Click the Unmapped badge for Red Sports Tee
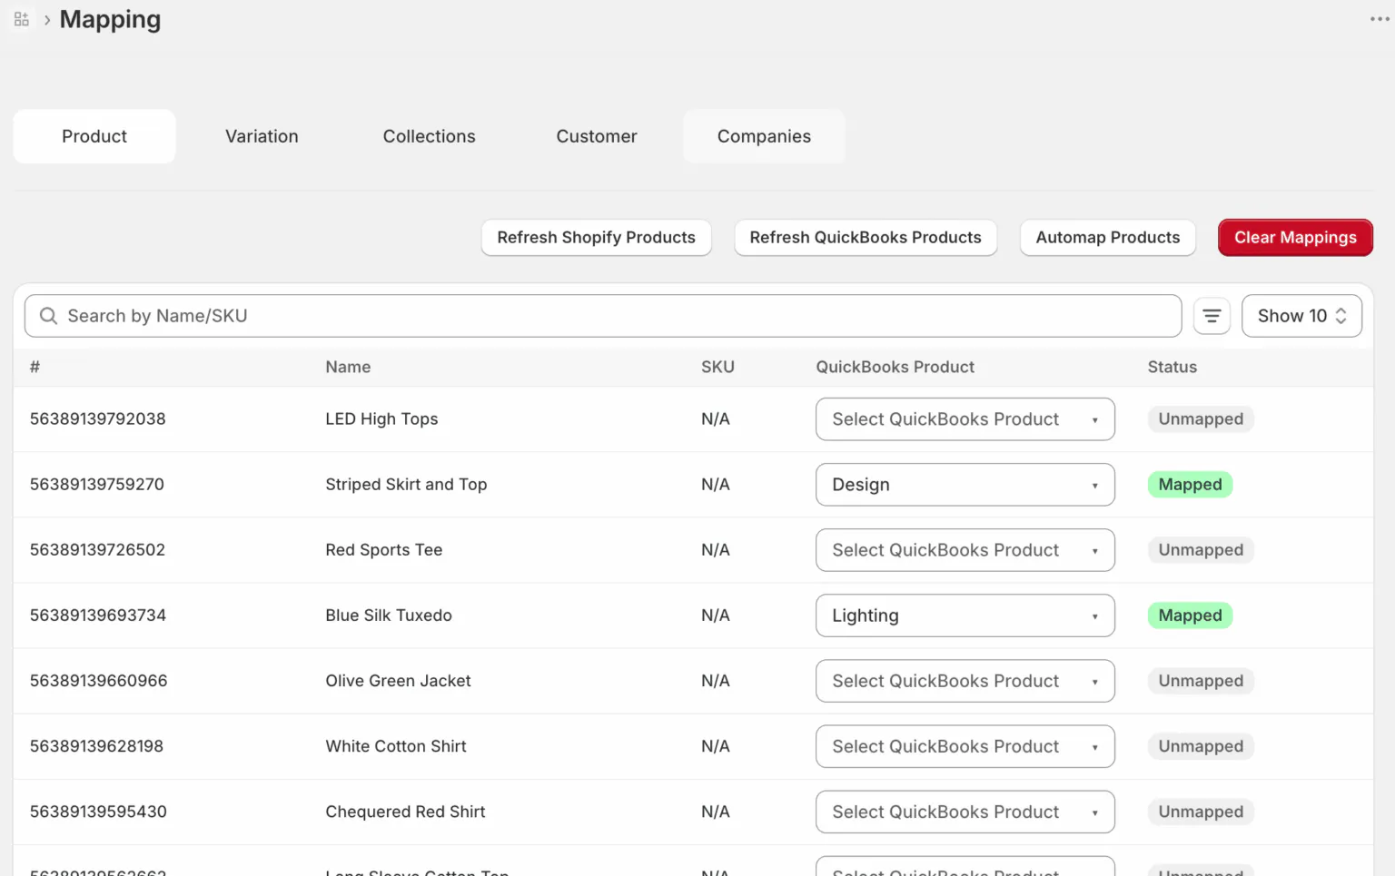This screenshot has width=1395, height=876. pos(1201,550)
